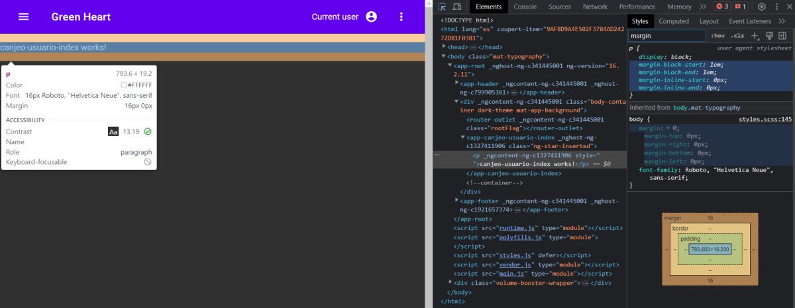Open the Performance tab
795x308 pixels.
click(x=637, y=7)
